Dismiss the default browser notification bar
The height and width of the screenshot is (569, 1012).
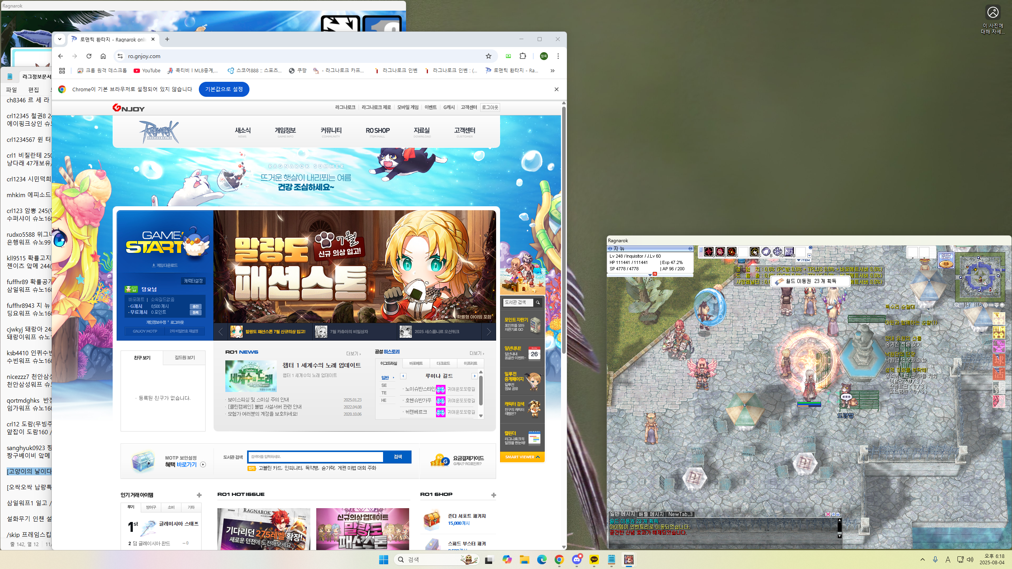(x=557, y=89)
